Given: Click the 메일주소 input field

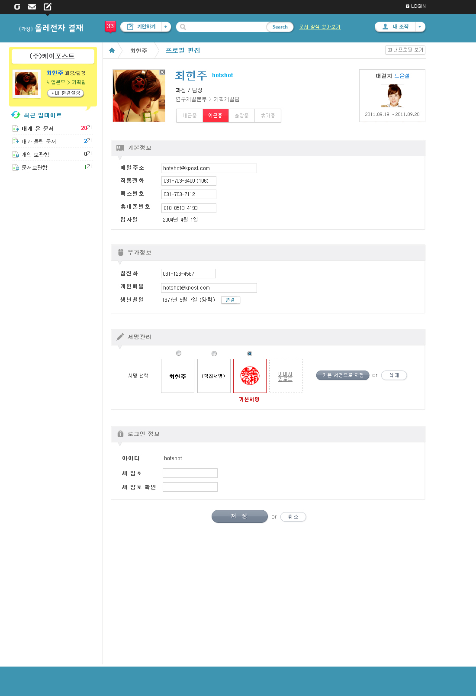Looking at the screenshot, I should click(x=209, y=168).
